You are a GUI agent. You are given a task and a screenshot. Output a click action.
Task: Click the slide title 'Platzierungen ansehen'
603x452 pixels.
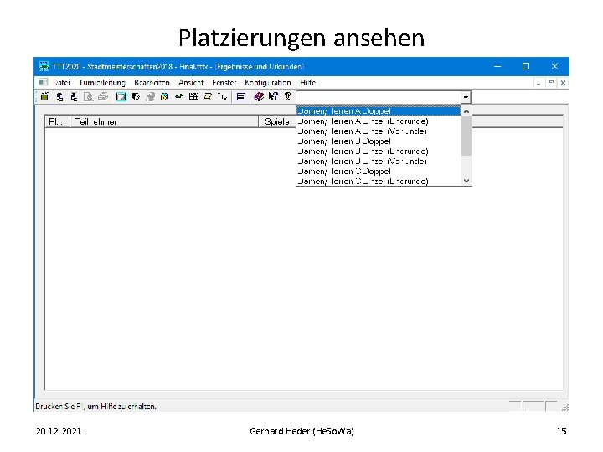[301, 38]
